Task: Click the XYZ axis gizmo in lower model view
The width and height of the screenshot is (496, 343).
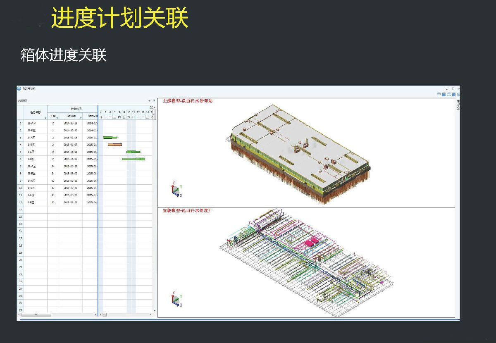Action: point(176,300)
